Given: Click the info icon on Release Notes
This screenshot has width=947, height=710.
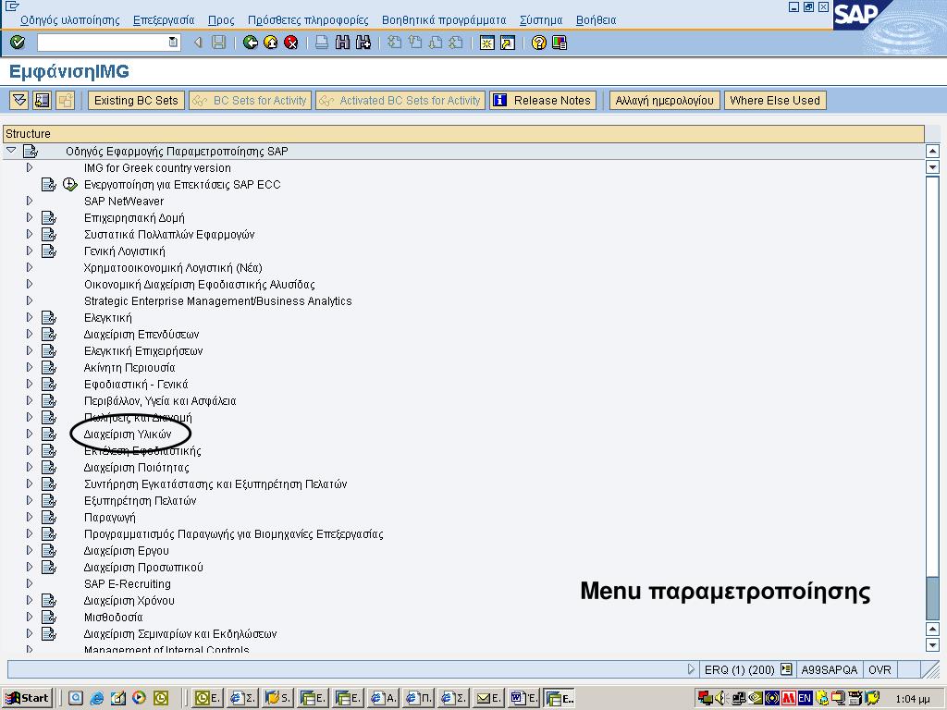Looking at the screenshot, I should [x=500, y=100].
